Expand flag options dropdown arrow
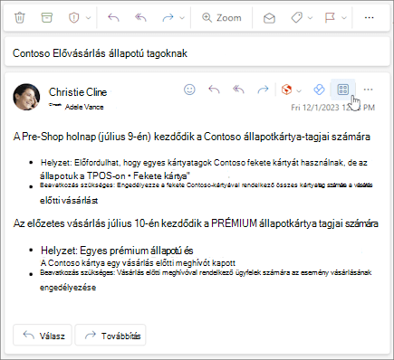The width and height of the screenshot is (394, 360). pyautogui.click(x=344, y=18)
